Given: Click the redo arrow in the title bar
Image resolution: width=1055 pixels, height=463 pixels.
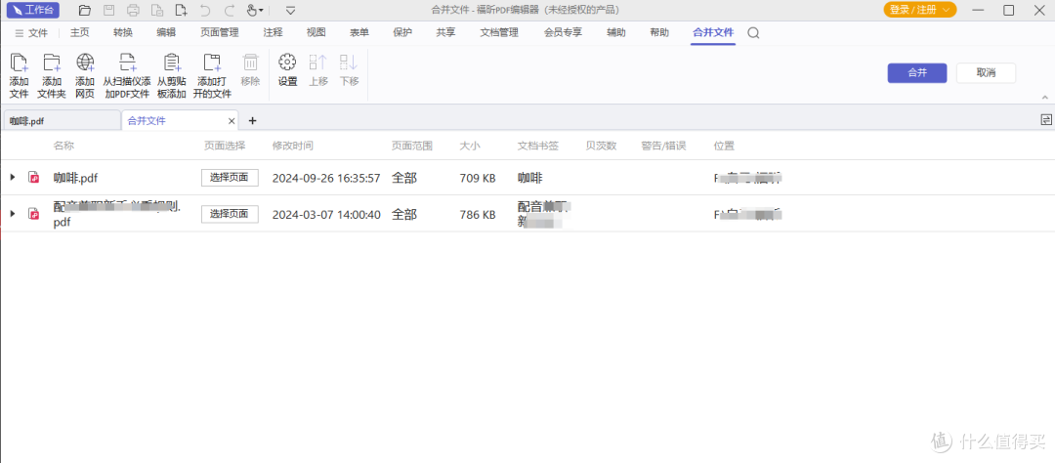Looking at the screenshot, I should (229, 10).
